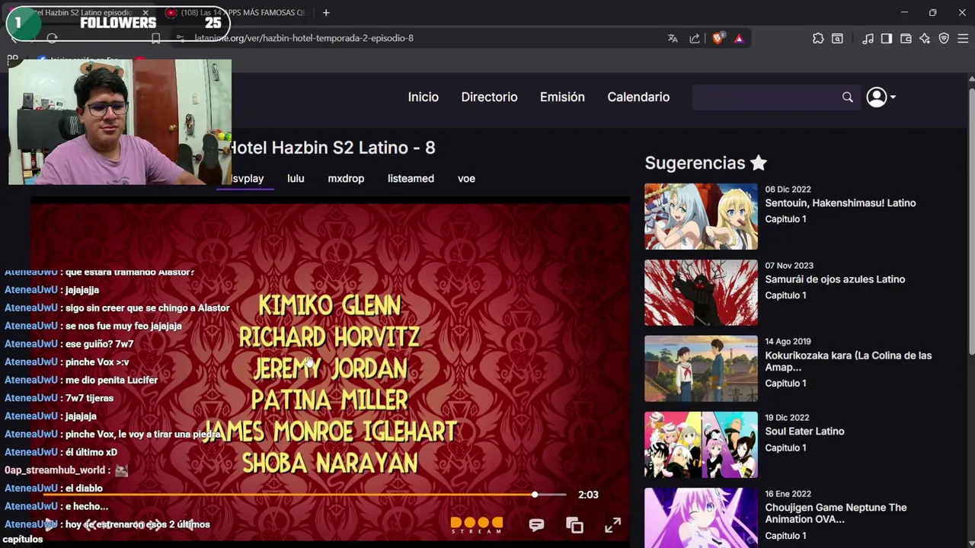Click the DoodStream logo in player

477,525
